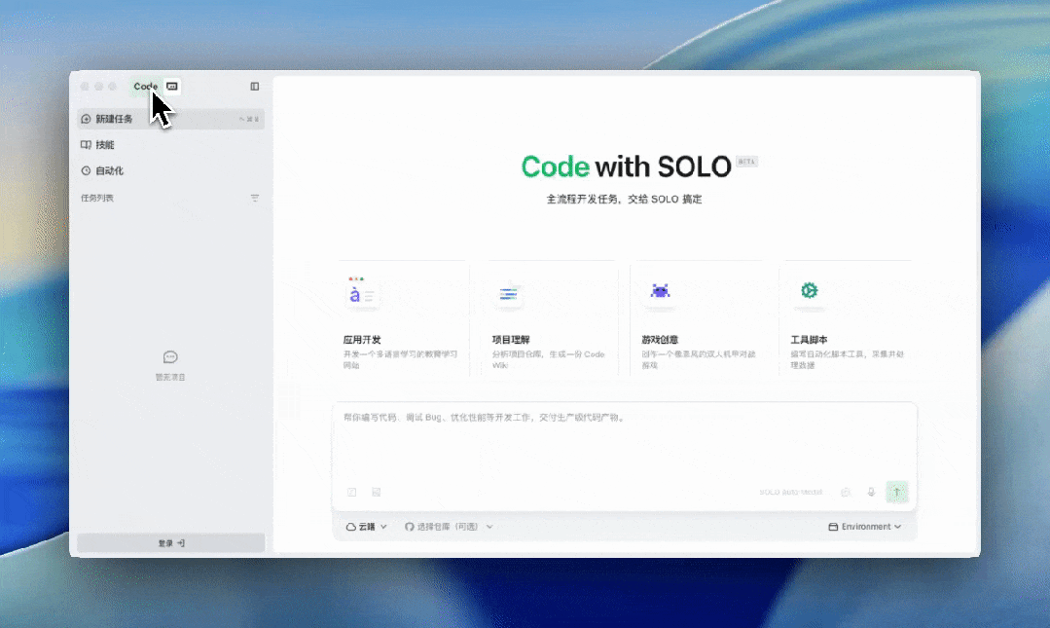Click the icon left of the microphone

pyautogui.click(x=846, y=492)
